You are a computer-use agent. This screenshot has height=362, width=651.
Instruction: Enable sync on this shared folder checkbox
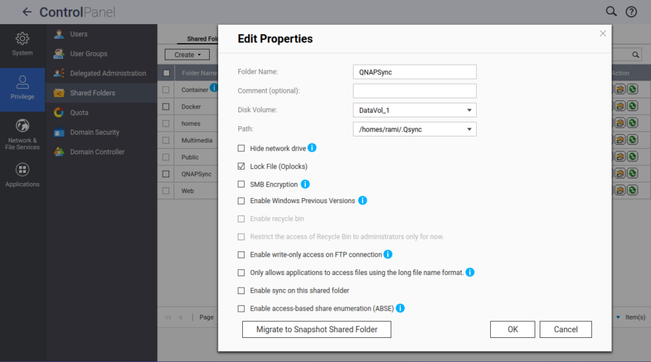[241, 290]
